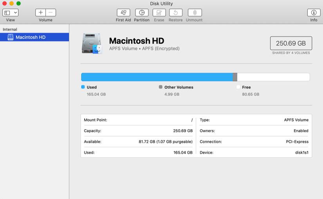
Task: Minimize window with the yellow button
Action: [x=11, y=4]
